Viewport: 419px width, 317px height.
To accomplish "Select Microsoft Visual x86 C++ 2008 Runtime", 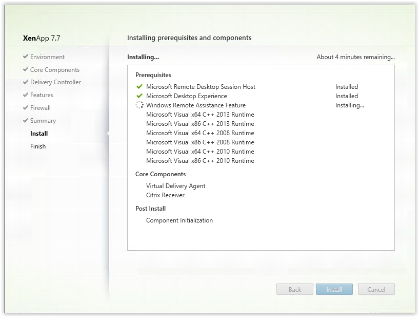I will 200,142.
